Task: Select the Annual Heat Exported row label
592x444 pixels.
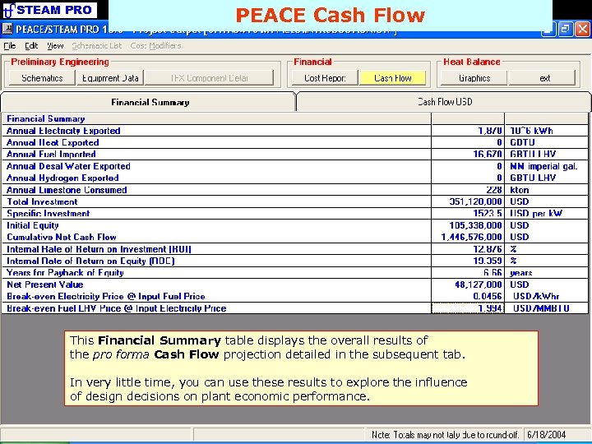Action: coord(53,142)
